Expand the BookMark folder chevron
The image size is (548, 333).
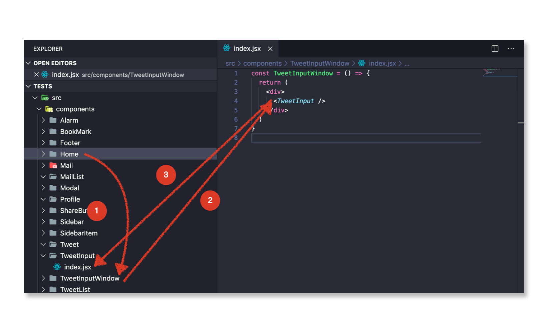click(x=43, y=132)
